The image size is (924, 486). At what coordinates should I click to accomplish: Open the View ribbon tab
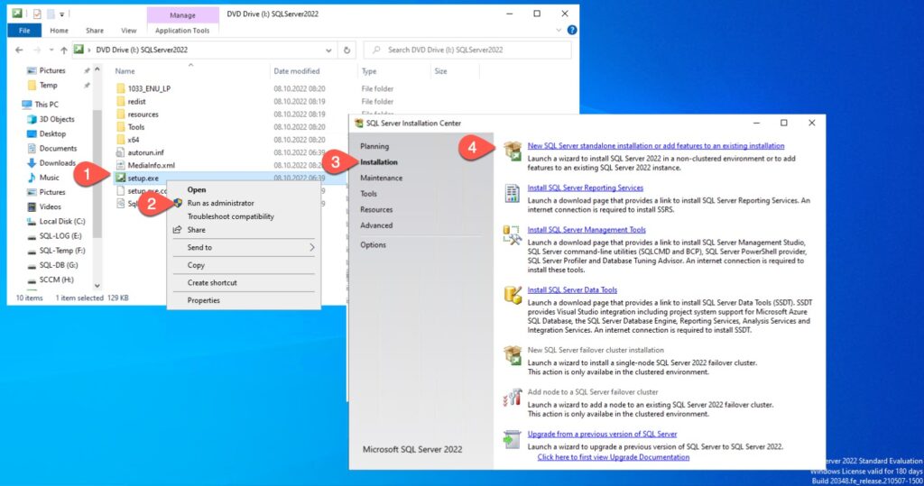tap(129, 31)
